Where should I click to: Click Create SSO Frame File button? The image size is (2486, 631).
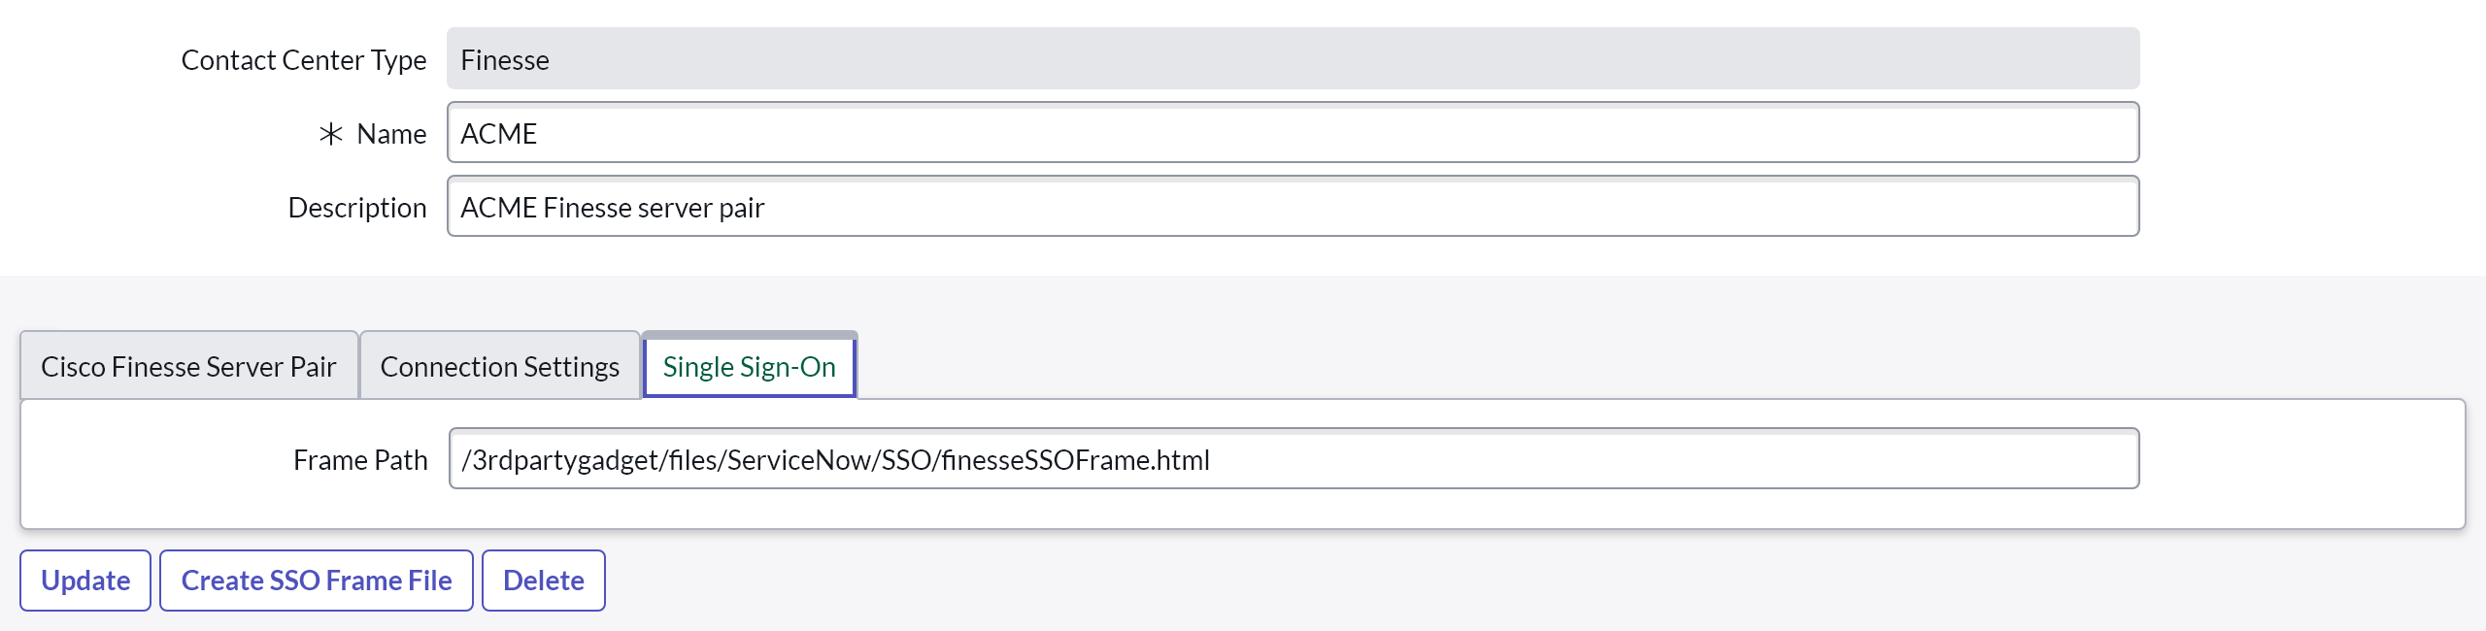pos(316,581)
